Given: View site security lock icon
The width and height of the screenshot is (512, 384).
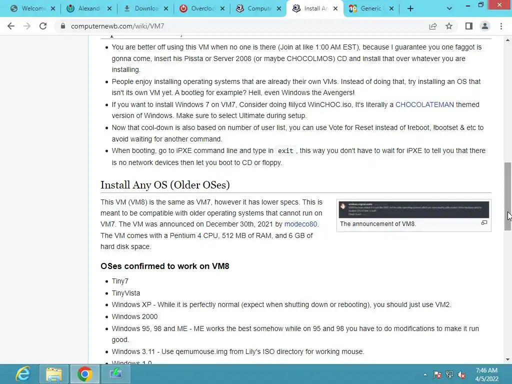Looking at the screenshot, I should (62, 26).
